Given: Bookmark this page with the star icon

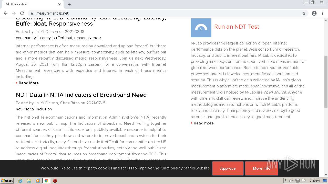Looking at the screenshot, I should click(304, 13).
